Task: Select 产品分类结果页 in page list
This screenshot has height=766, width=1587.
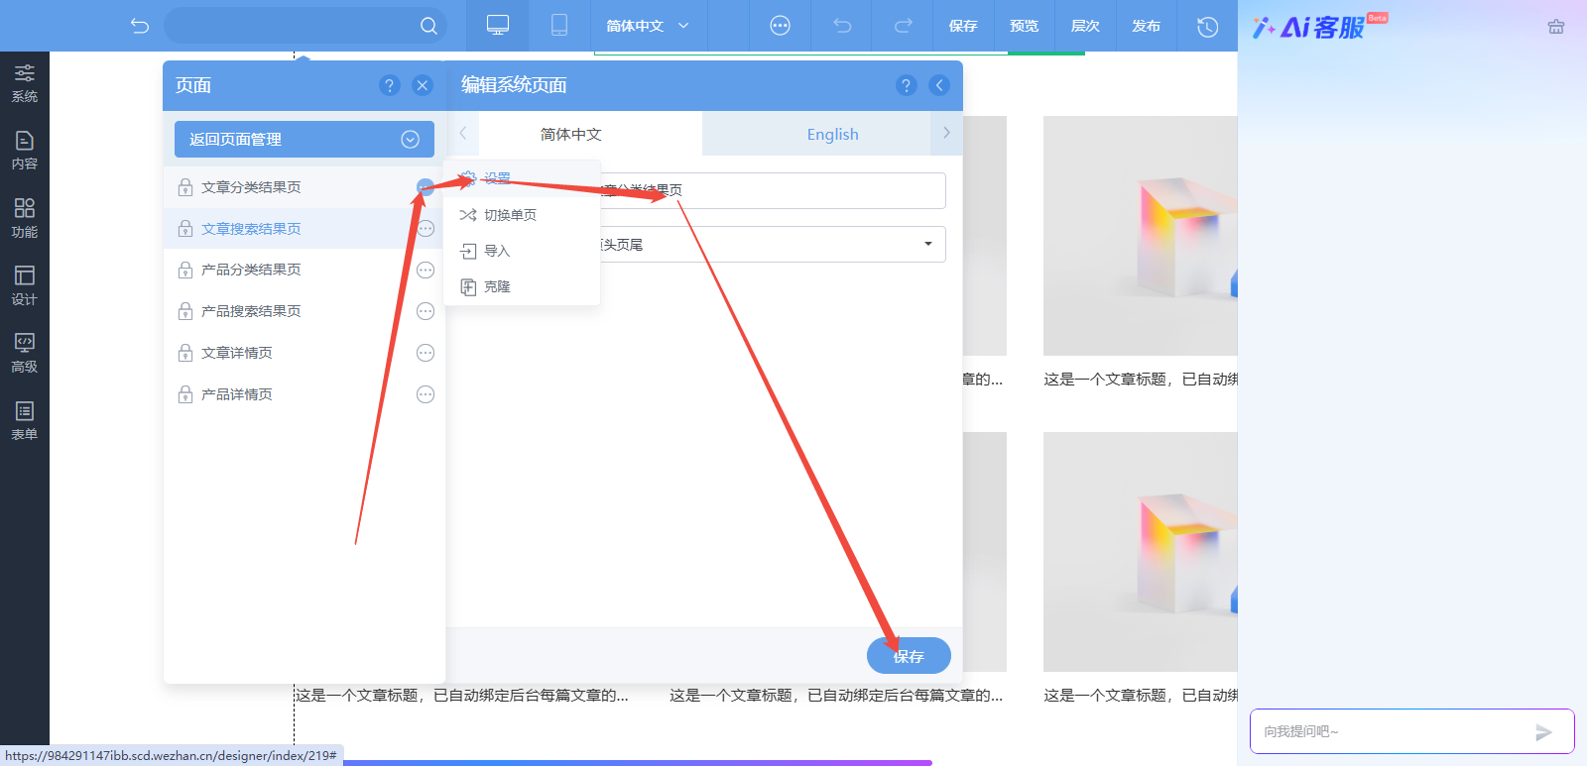Action: [251, 270]
